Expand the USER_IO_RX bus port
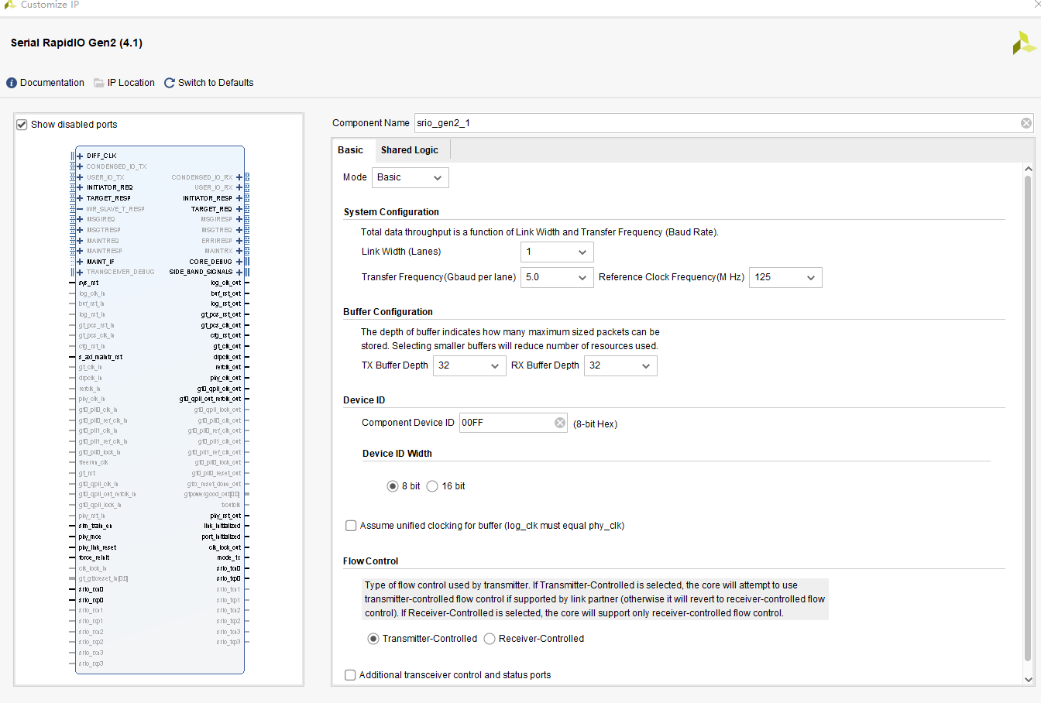1041x703 pixels. 239,187
